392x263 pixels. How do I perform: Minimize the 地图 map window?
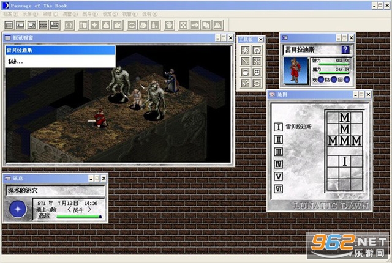coord(355,95)
